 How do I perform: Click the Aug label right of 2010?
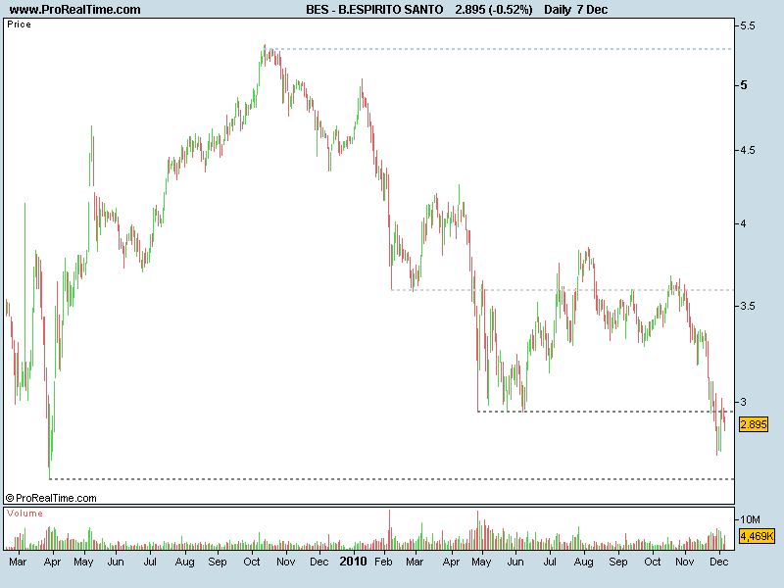583,562
